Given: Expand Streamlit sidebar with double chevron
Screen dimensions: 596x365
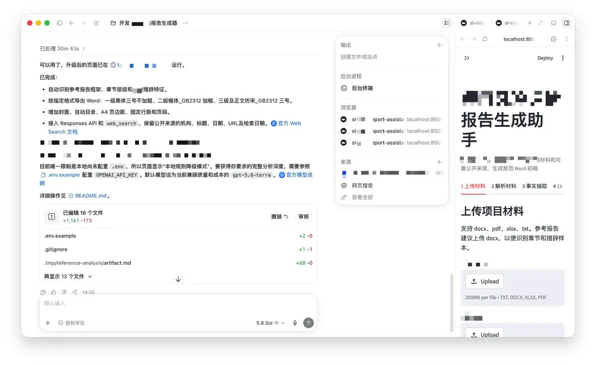Looking at the screenshot, I should click(x=467, y=58).
